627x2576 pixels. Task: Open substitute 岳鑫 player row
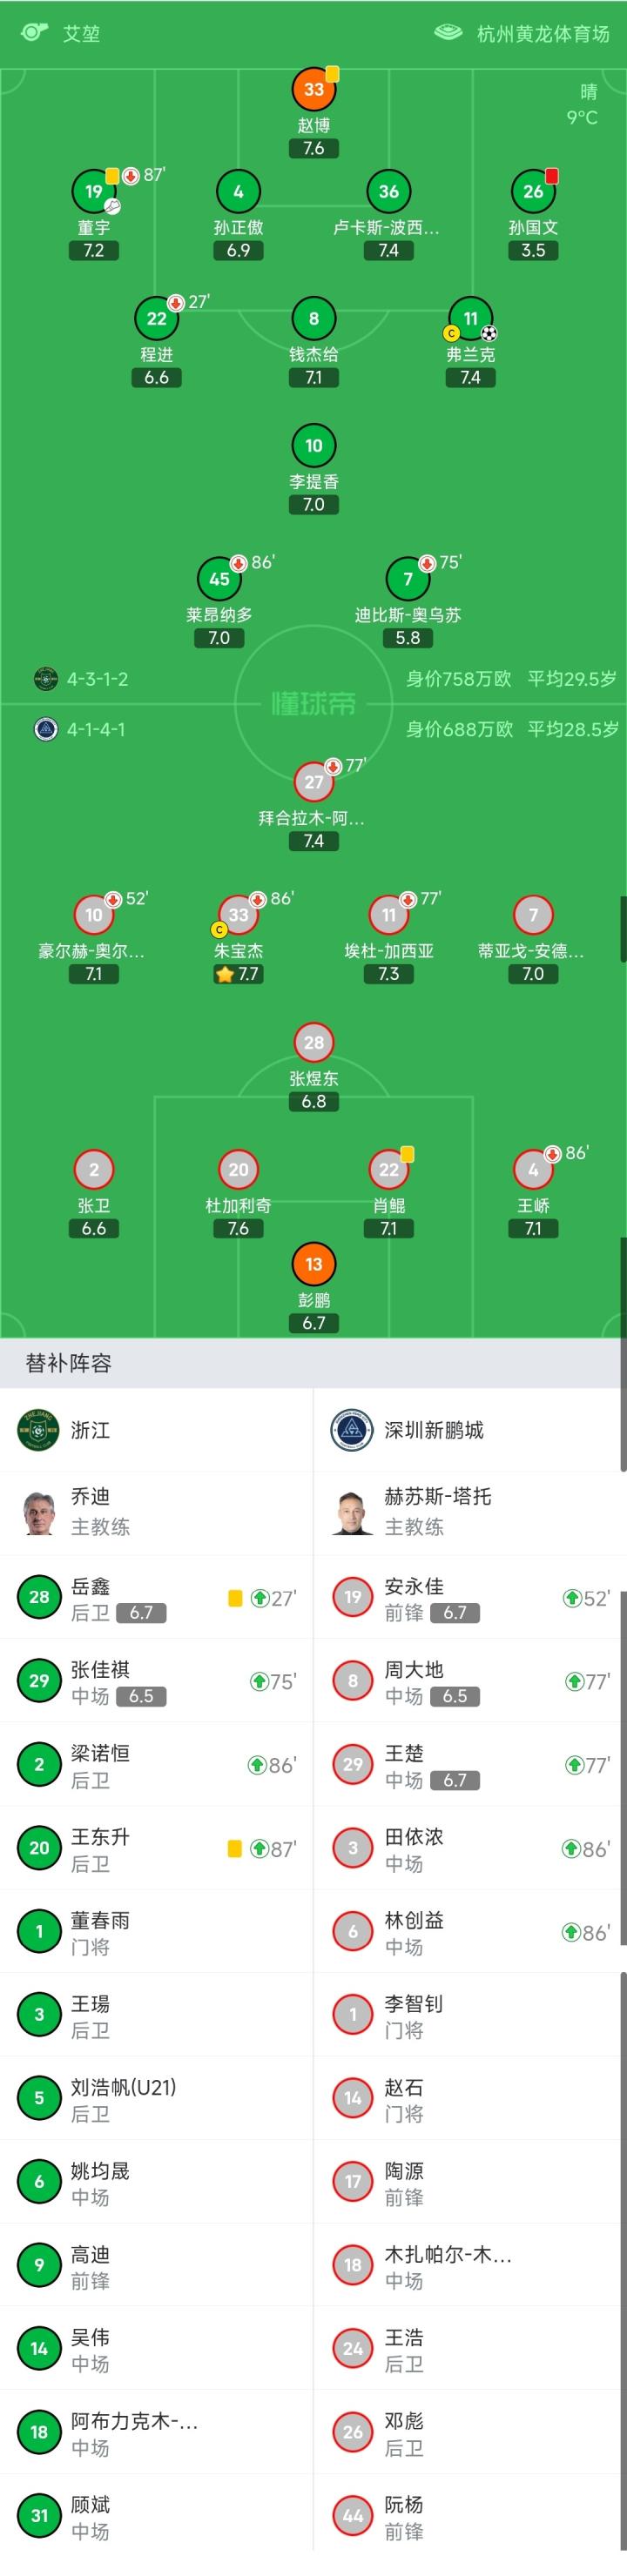156,1598
